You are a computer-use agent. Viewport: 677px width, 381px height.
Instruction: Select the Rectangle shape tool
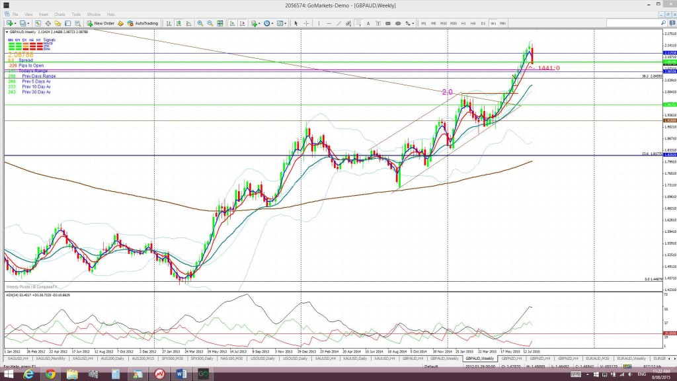pos(388,23)
